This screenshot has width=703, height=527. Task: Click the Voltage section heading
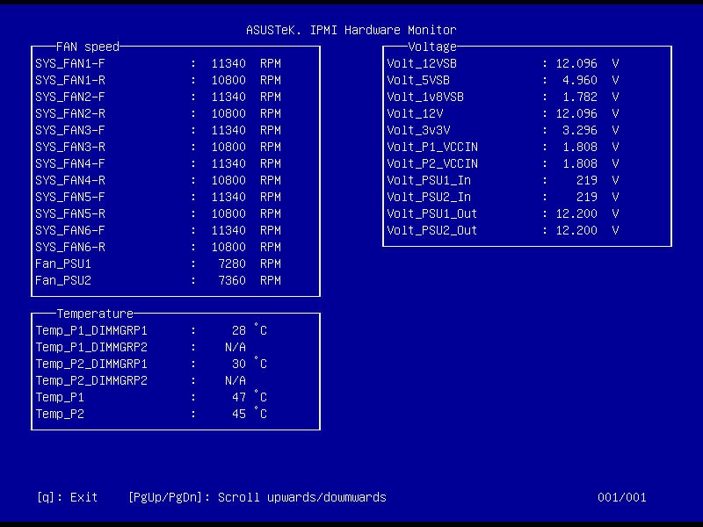tap(432, 47)
